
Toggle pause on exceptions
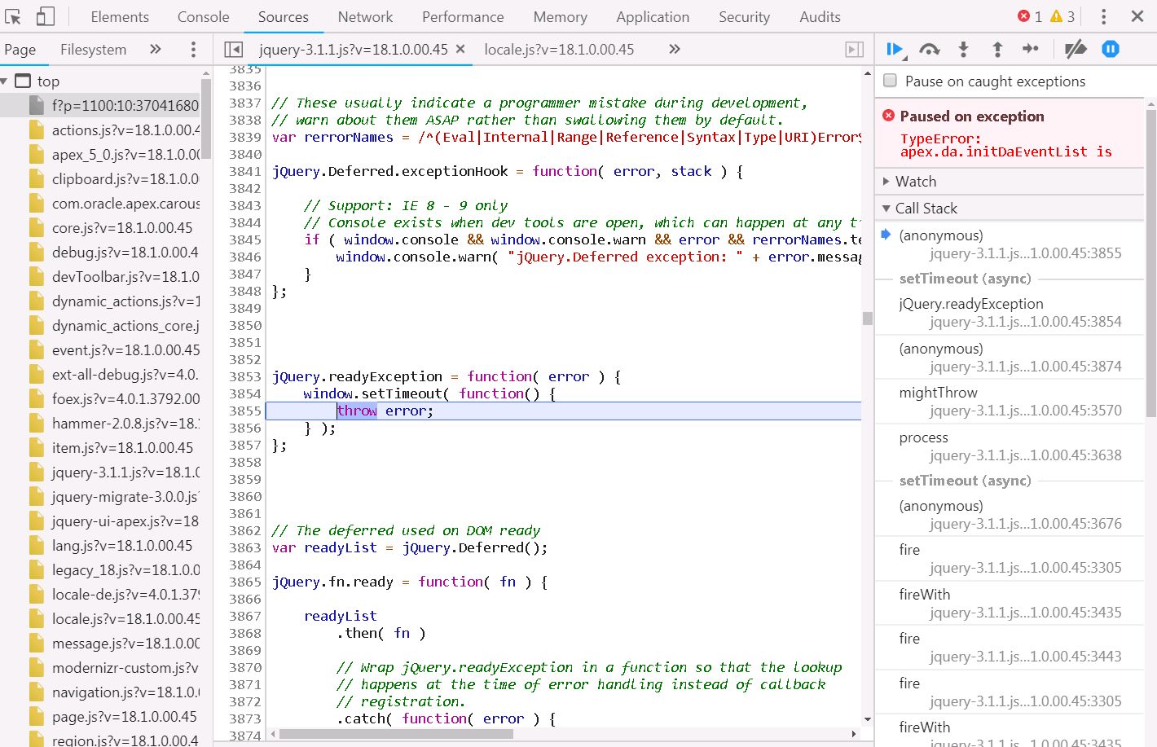click(x=1110, y=49)
